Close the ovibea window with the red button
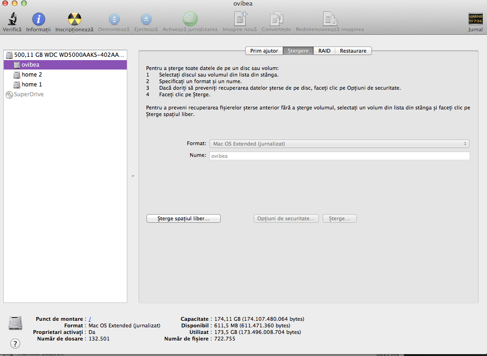487x356 pixels. coord(5,3)
